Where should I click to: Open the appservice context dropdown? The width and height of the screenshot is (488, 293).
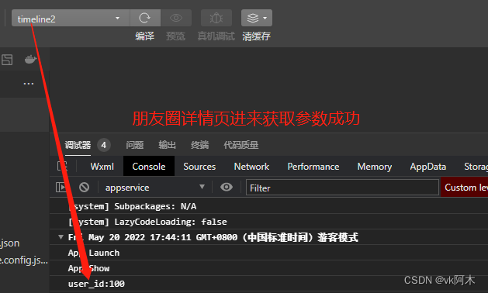154,188
